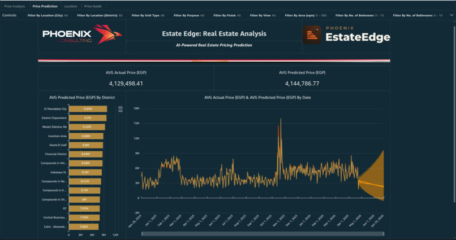Select the El Mostakbal City bar

tap(88, 109)
